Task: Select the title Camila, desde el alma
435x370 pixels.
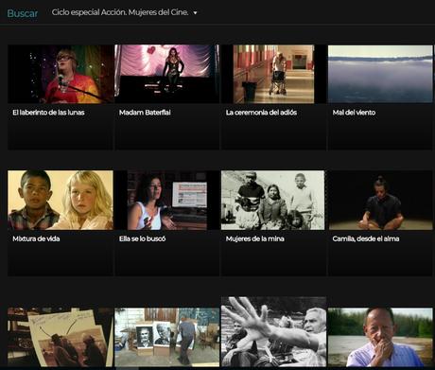Action: tap(366, 238)
